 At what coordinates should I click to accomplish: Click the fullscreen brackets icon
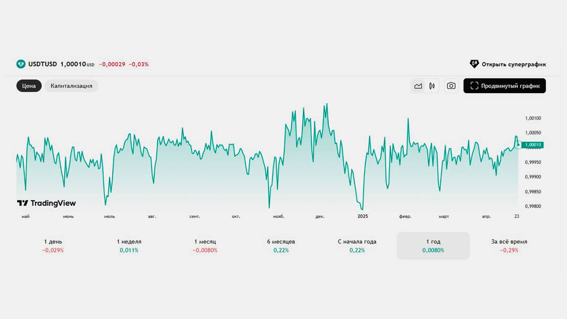(474, 86)
